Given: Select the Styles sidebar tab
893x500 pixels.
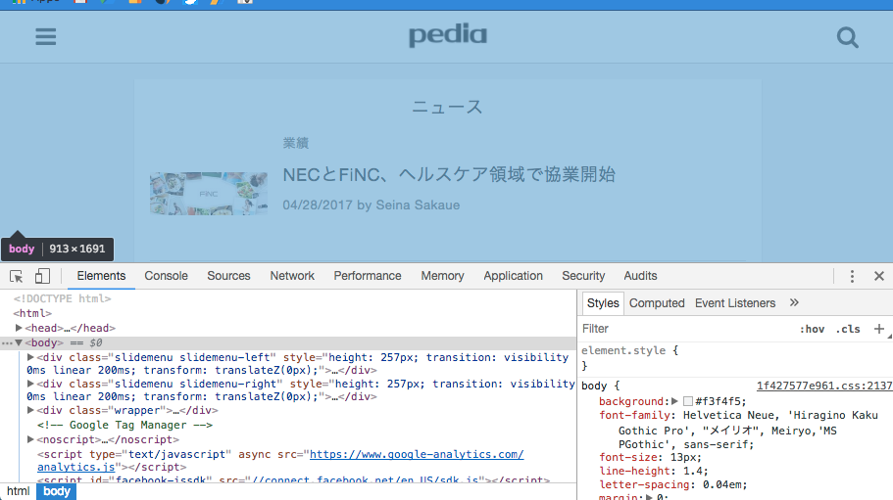Looking at the screenshot, I should point(603,303).
